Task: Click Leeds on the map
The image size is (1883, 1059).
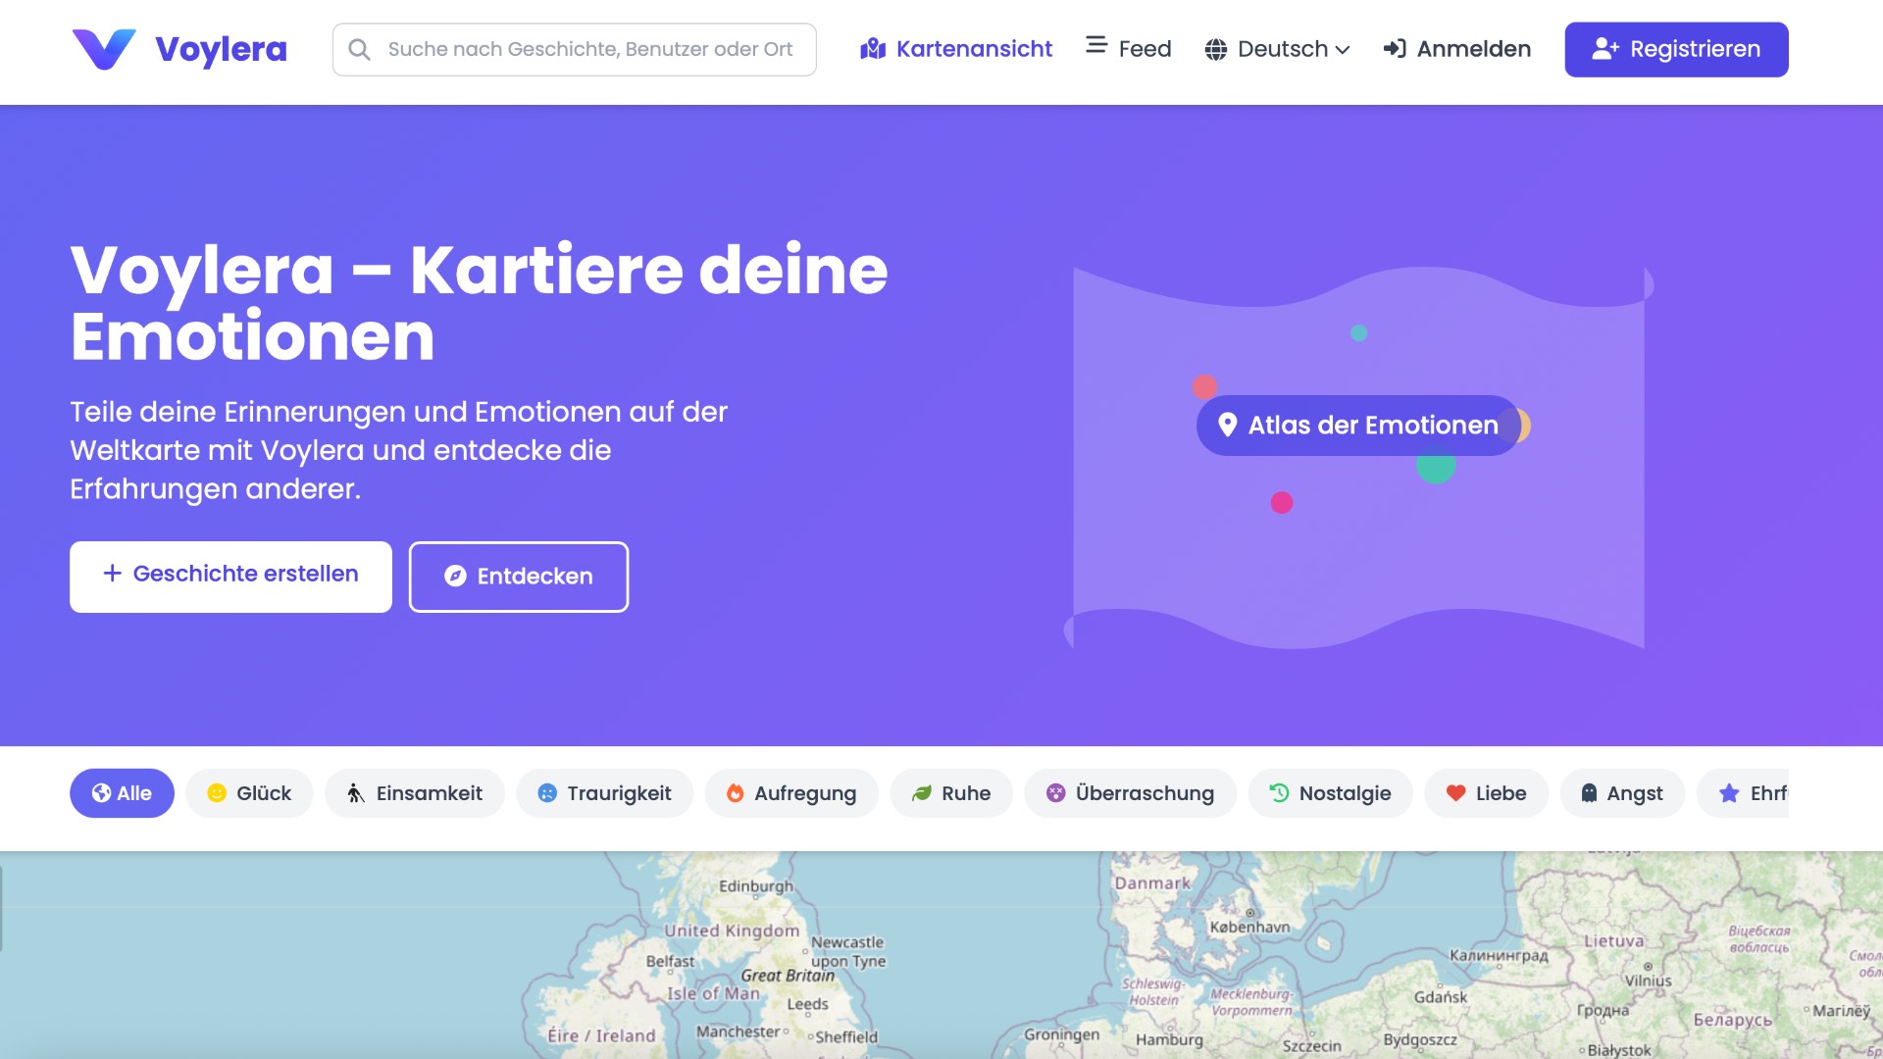Action: [x=807, y=1004]
